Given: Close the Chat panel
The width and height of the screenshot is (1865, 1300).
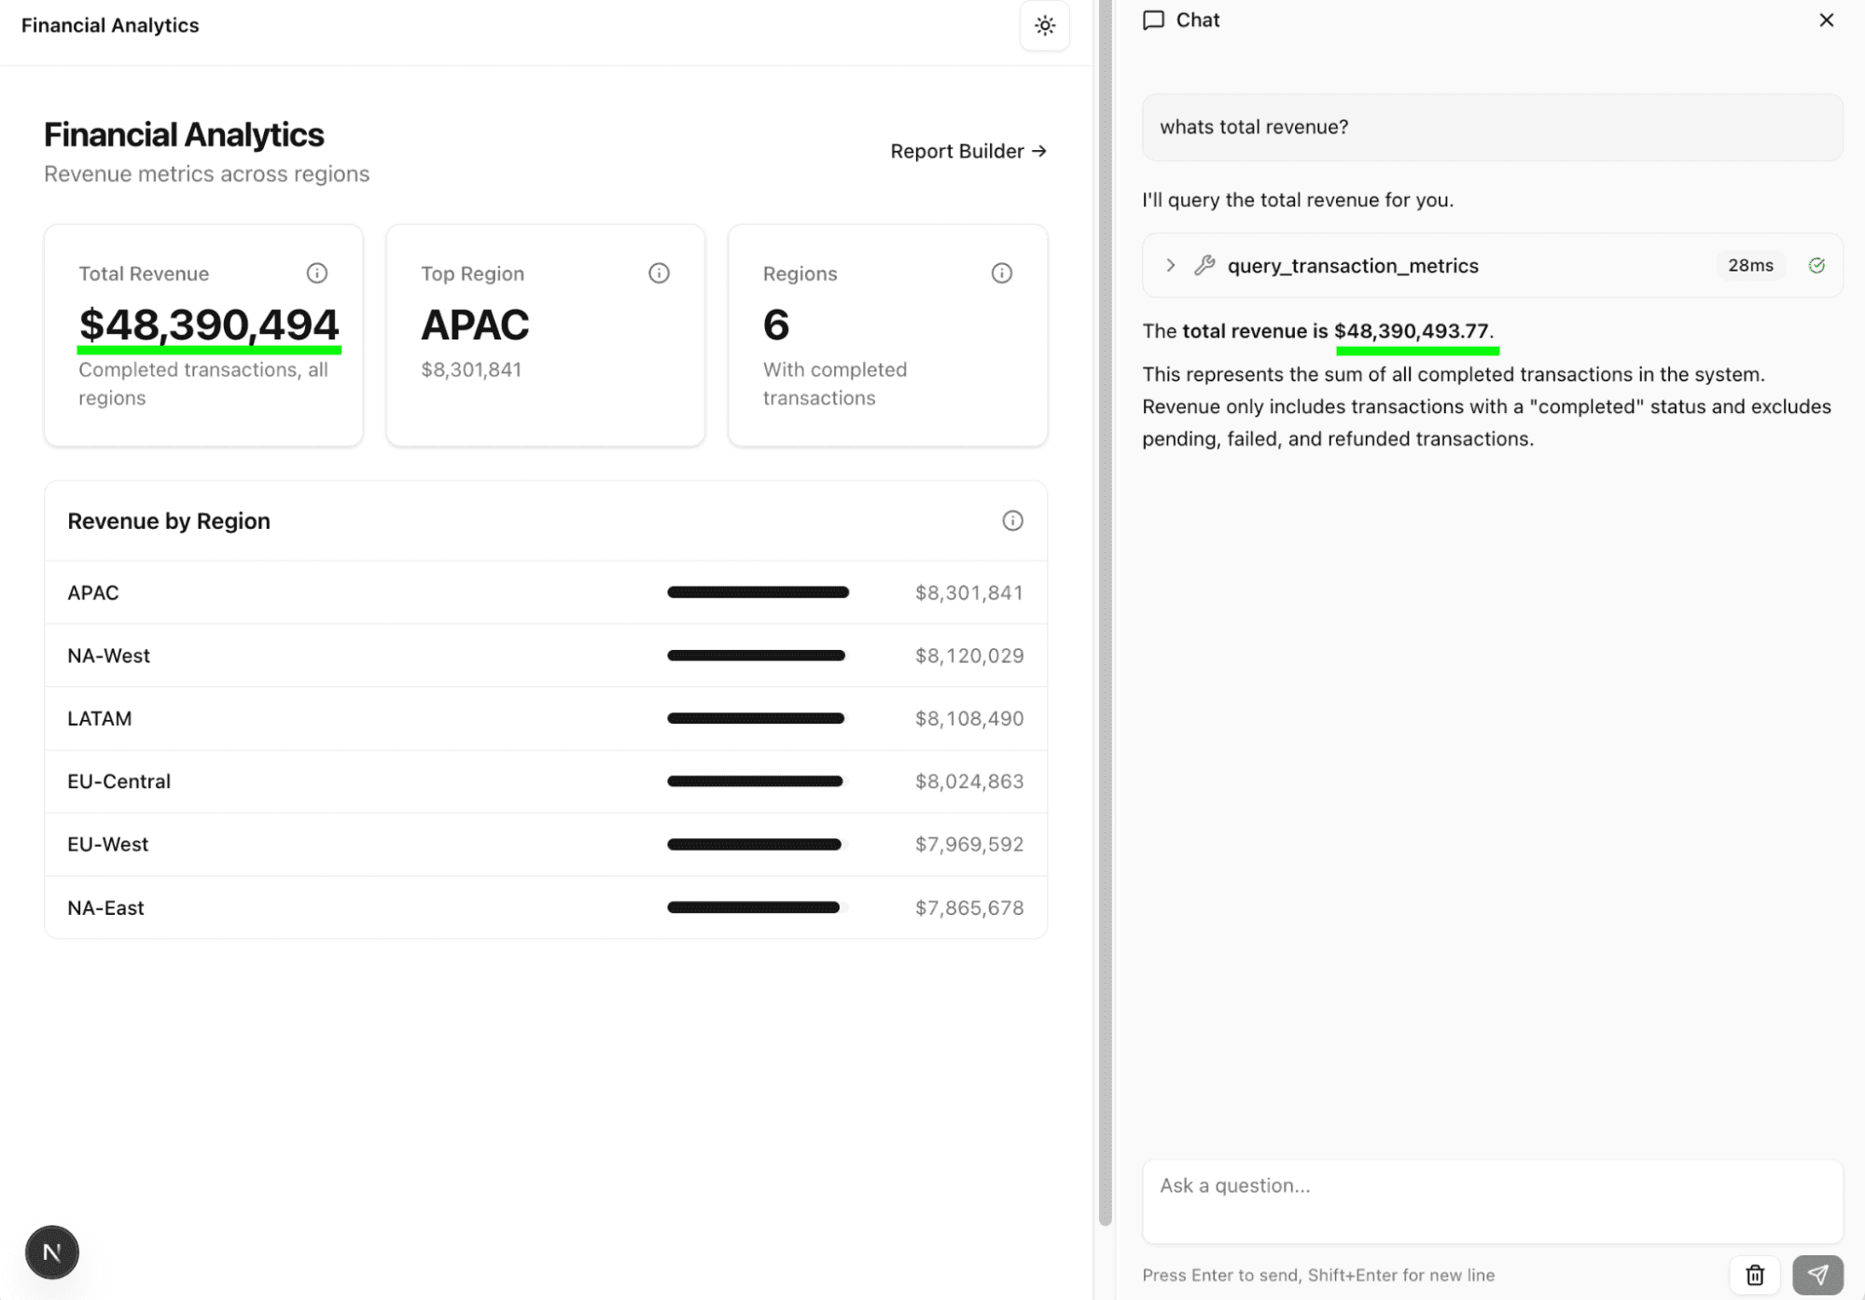Looking at the screenshot, I should pos(1826,21).
